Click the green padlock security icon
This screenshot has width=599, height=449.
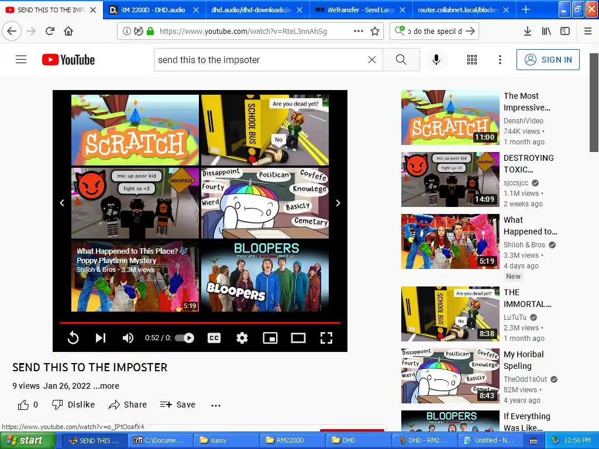pos(150,31)
